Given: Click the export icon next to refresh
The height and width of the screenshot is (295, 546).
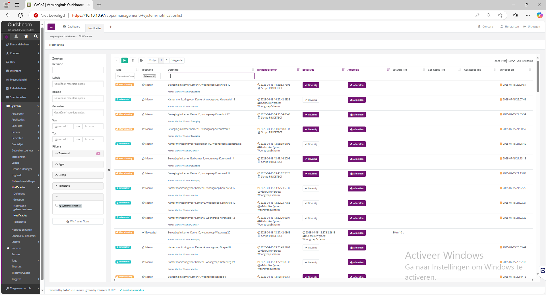Looking at the screenshot, I should [141, 60].
